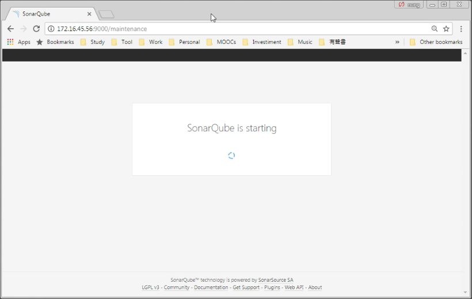Screen dimensions: 472x299
Task: Open a new tab
Action: tap(106, 14)
